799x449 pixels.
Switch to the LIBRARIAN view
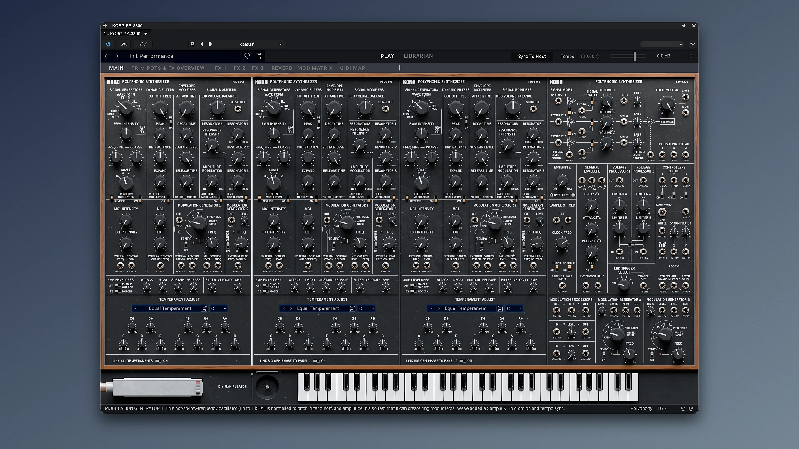pyautogui.click(x=418, y=56)
